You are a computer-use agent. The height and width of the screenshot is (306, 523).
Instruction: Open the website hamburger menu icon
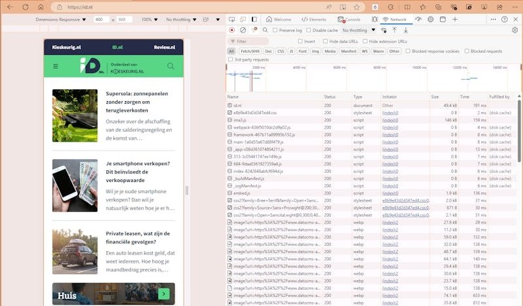pos(56,67)
